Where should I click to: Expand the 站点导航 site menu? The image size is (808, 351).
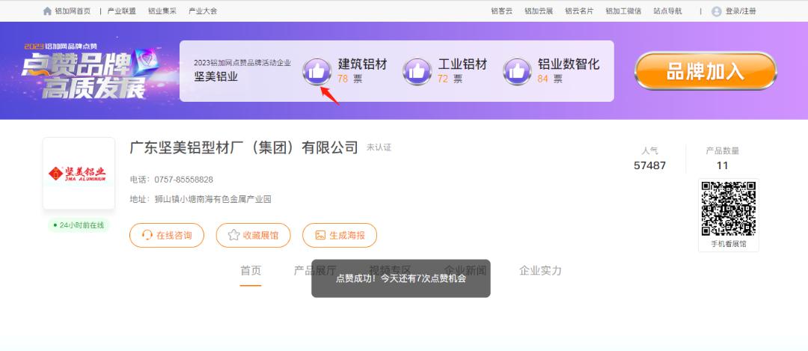(668, 10)
